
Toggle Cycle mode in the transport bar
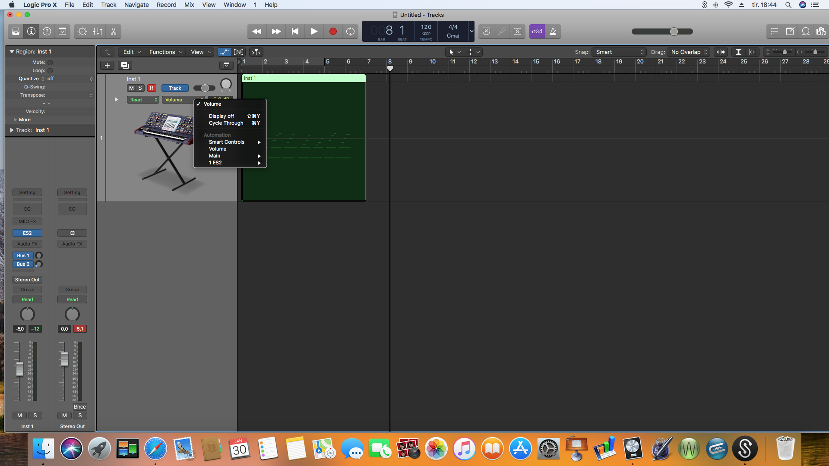click(x=350, y=31)
